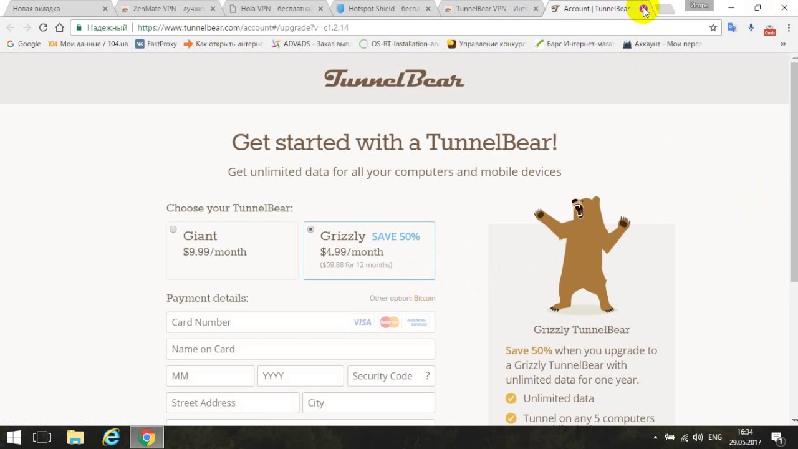Show hidden system tray icons
The height and width of the screenshot is (449, 798).
[x=655, y=437]
